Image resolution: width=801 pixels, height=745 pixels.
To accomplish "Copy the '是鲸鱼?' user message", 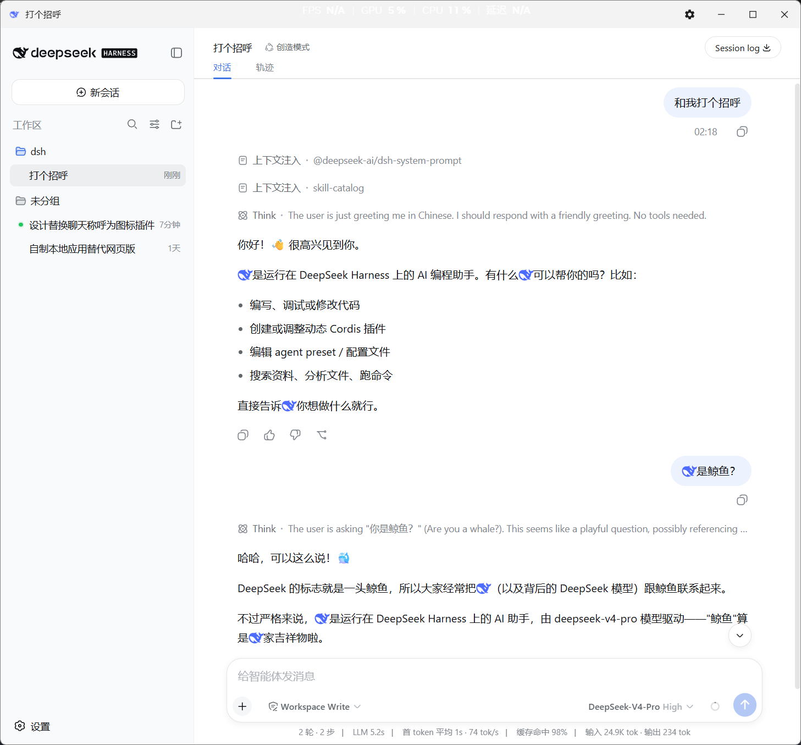I will (742, 500).
